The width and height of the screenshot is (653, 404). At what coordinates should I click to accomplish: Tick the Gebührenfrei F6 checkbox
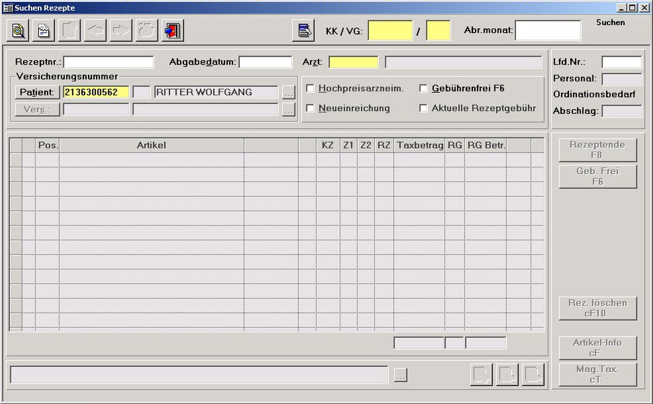point(423,89)
